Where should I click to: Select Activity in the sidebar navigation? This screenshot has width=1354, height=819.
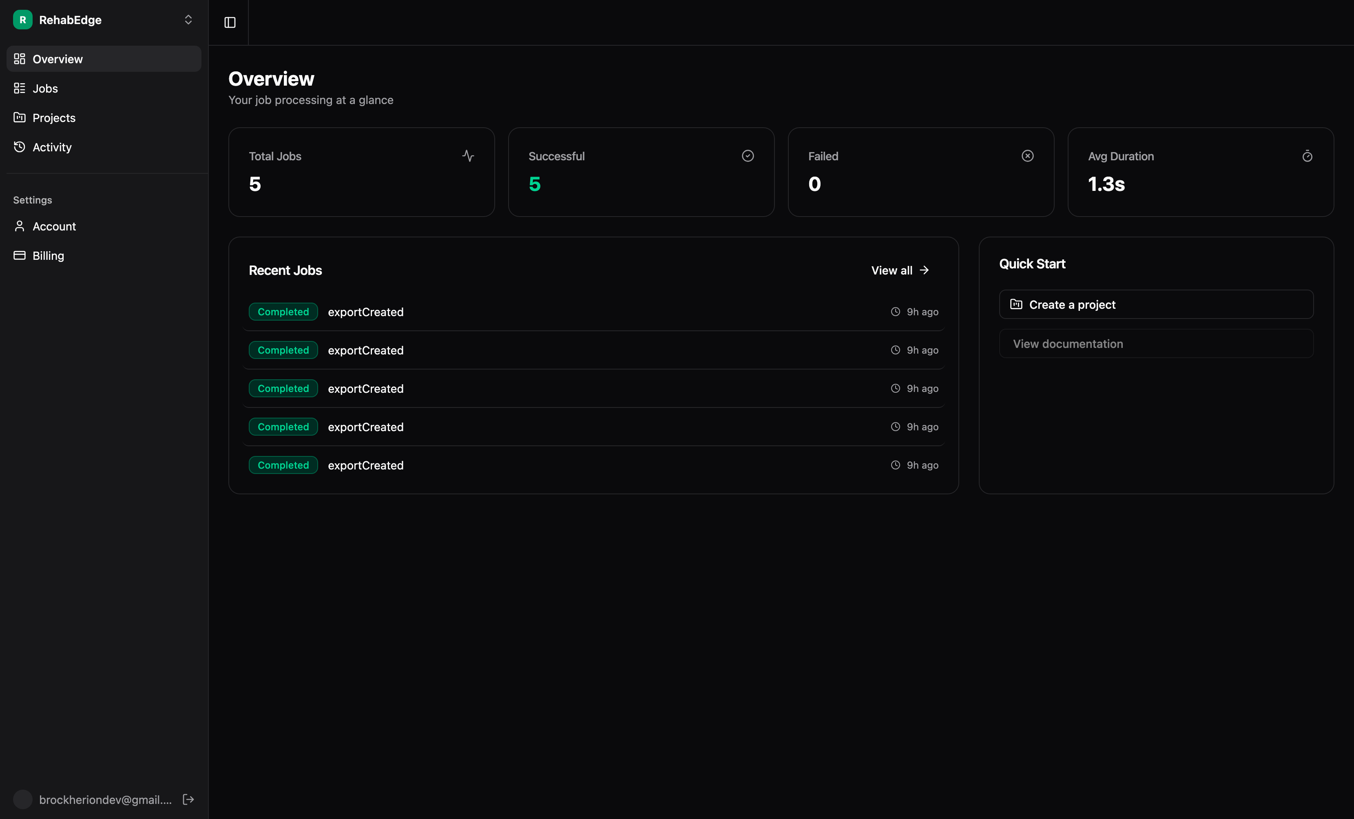[52, 147]
